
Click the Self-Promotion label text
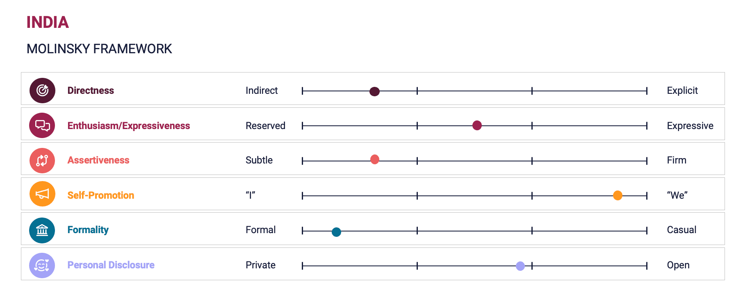(101, 195)
